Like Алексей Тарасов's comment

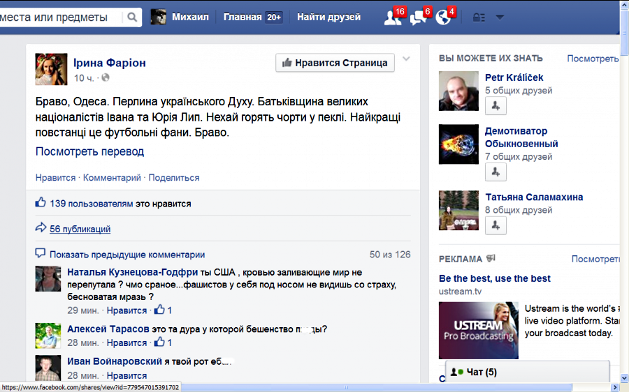[126, 343]
